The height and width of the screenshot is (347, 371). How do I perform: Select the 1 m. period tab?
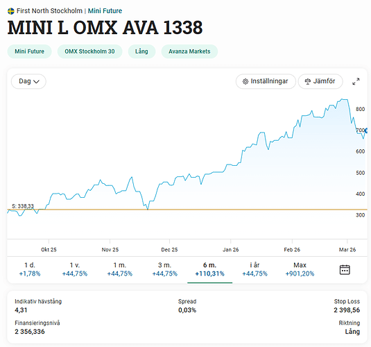(120, 269)
